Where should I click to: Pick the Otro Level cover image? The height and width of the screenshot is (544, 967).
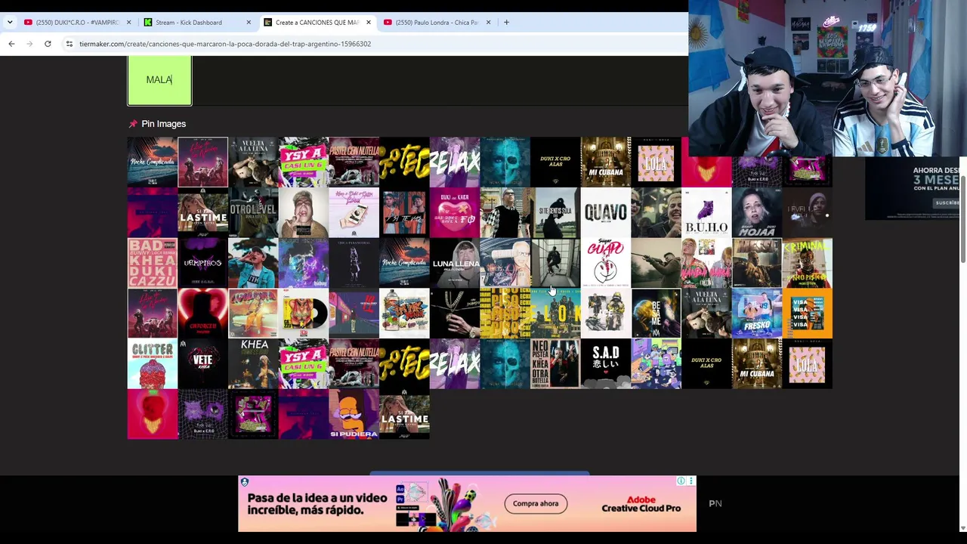(x=253, y=212)
